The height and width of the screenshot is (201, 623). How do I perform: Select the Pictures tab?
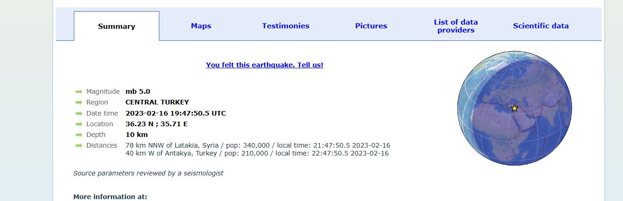[371, 26]
